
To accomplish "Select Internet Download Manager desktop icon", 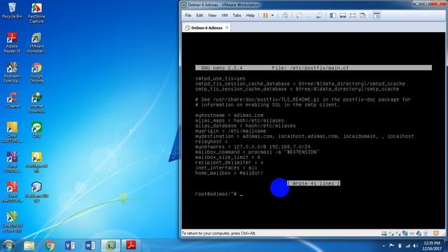I will 36,103.
